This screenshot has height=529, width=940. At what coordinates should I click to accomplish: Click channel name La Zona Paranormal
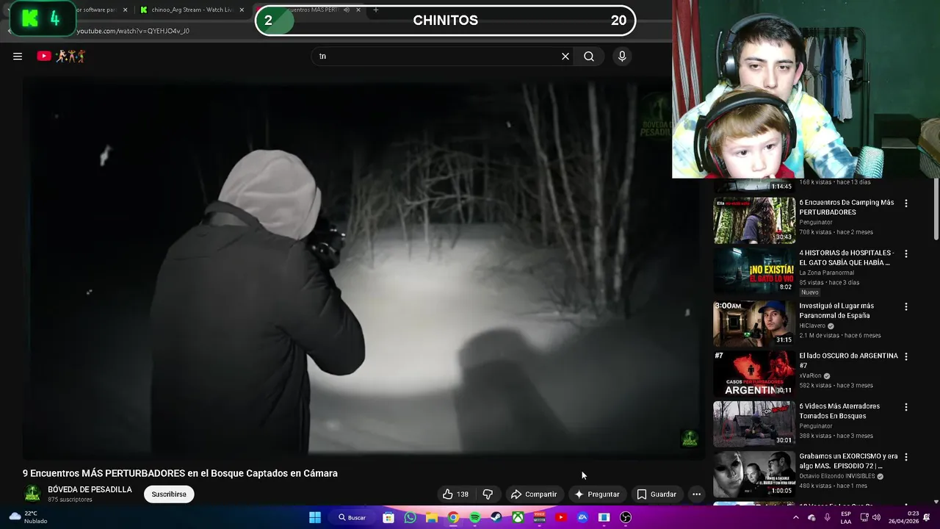pos(826,273)
